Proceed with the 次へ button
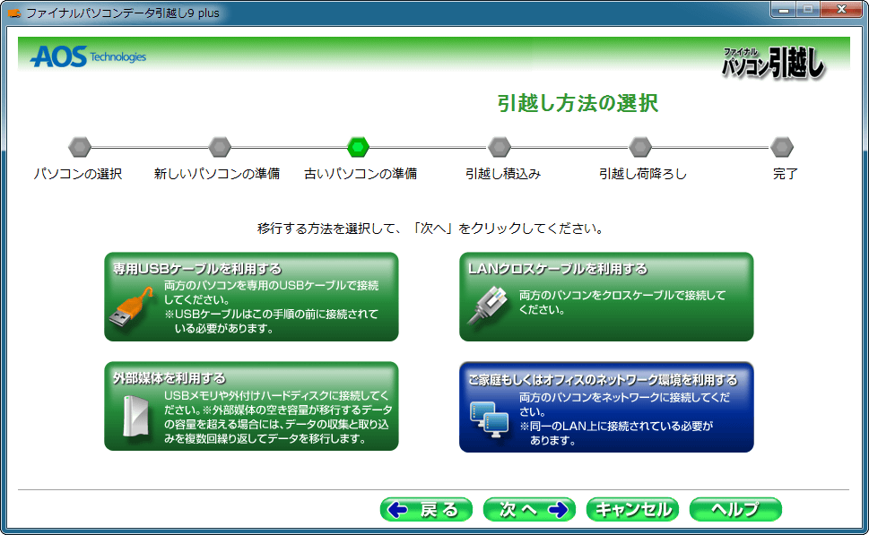Viewport: 869px width, 535px height. pos(529,510)
